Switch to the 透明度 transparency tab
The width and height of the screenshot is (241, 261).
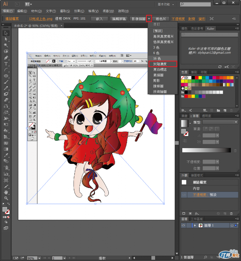[x=206, y=116]
